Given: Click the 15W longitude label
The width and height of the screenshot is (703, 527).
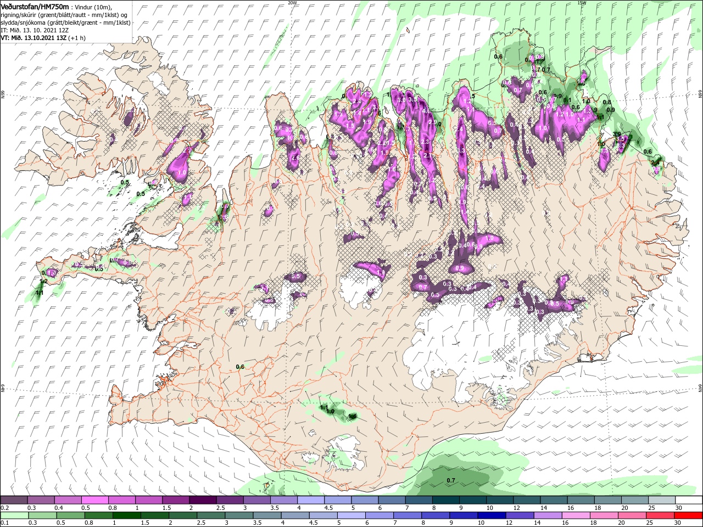Looking at the screenshot, I should coord(582,3).
